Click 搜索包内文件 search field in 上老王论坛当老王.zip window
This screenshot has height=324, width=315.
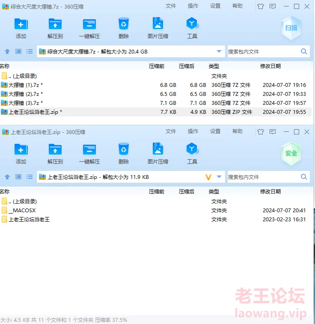coord(263,177)
